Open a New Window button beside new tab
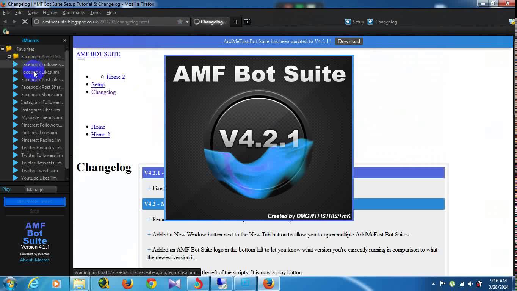Viewport: 517px width, 291px height. [247, 22]
